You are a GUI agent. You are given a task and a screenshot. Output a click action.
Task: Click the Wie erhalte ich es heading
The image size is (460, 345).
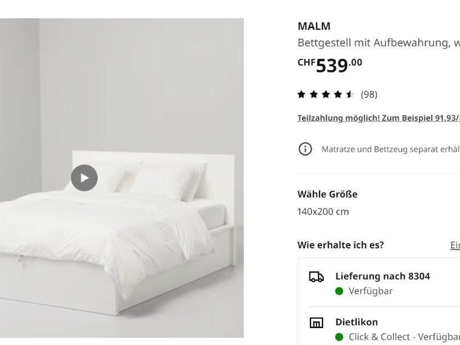340,244
